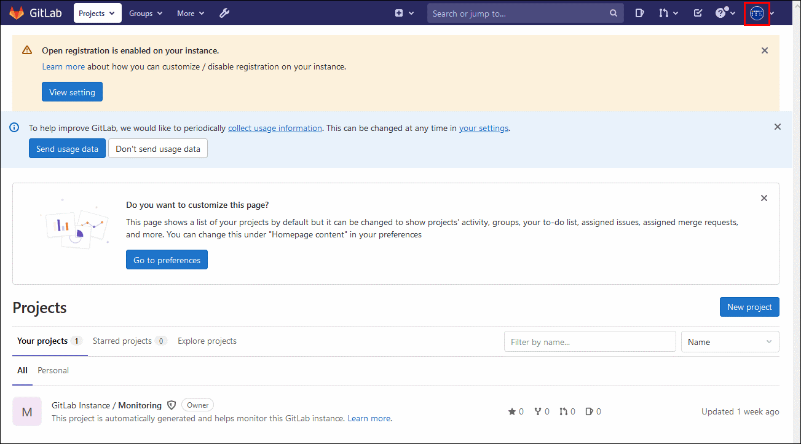Viewport: 801px width, 444px height.
Task: Follow the Monitoring project Learn more link
Action: tap(369, 418)
